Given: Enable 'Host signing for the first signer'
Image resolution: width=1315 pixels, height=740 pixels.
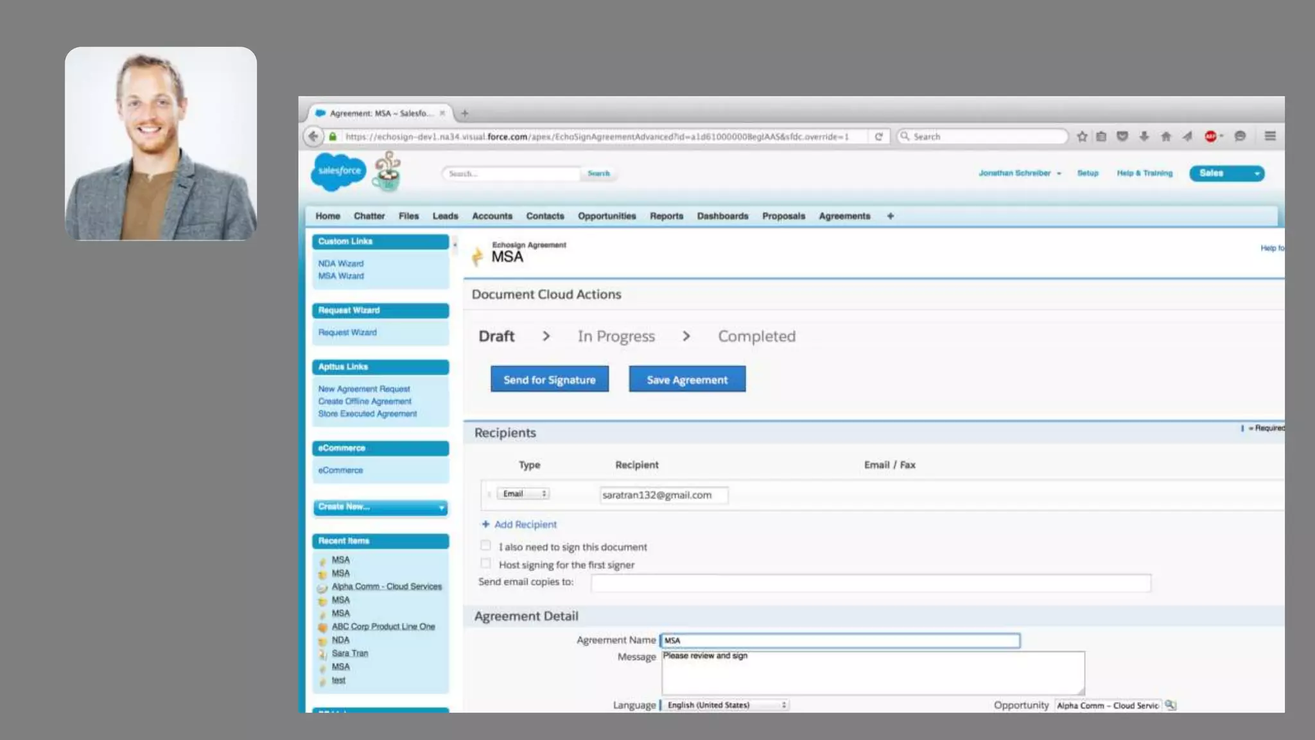Looking at the screenshot, I should pos(485,564).
